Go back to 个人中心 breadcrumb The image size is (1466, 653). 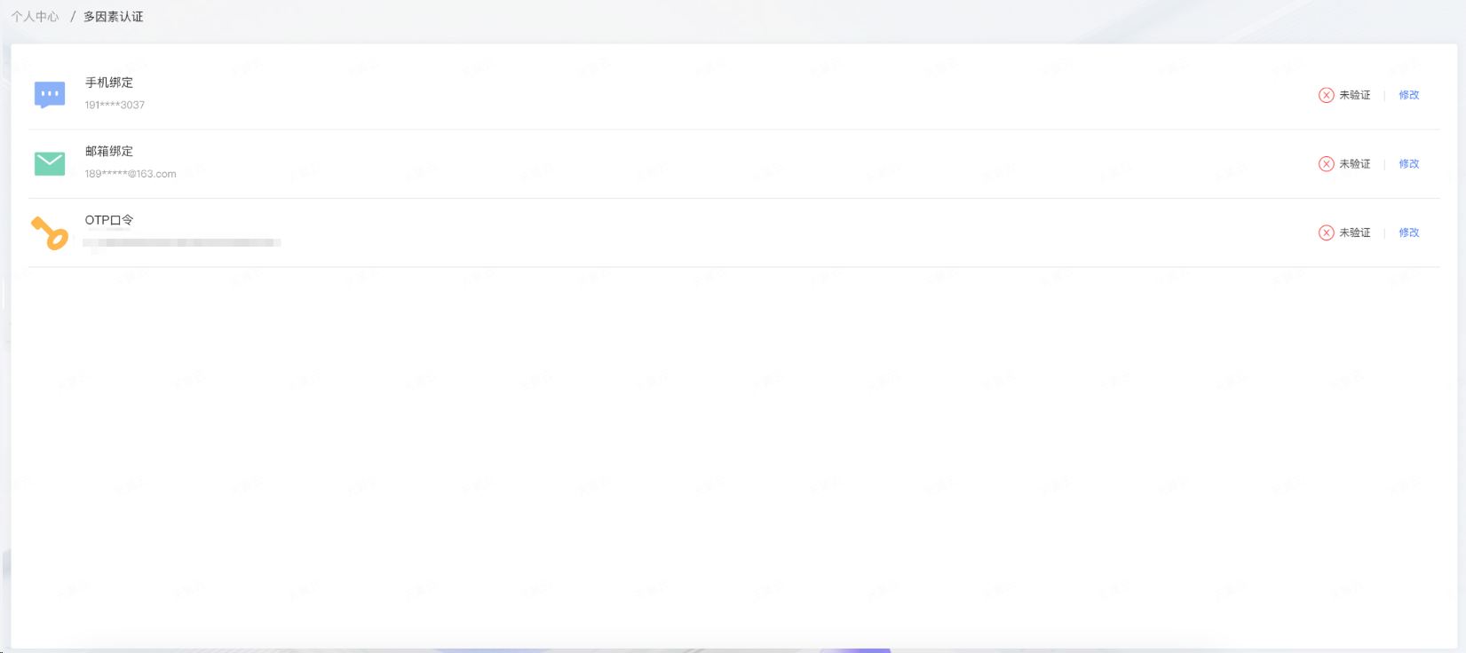pos(35,17)
